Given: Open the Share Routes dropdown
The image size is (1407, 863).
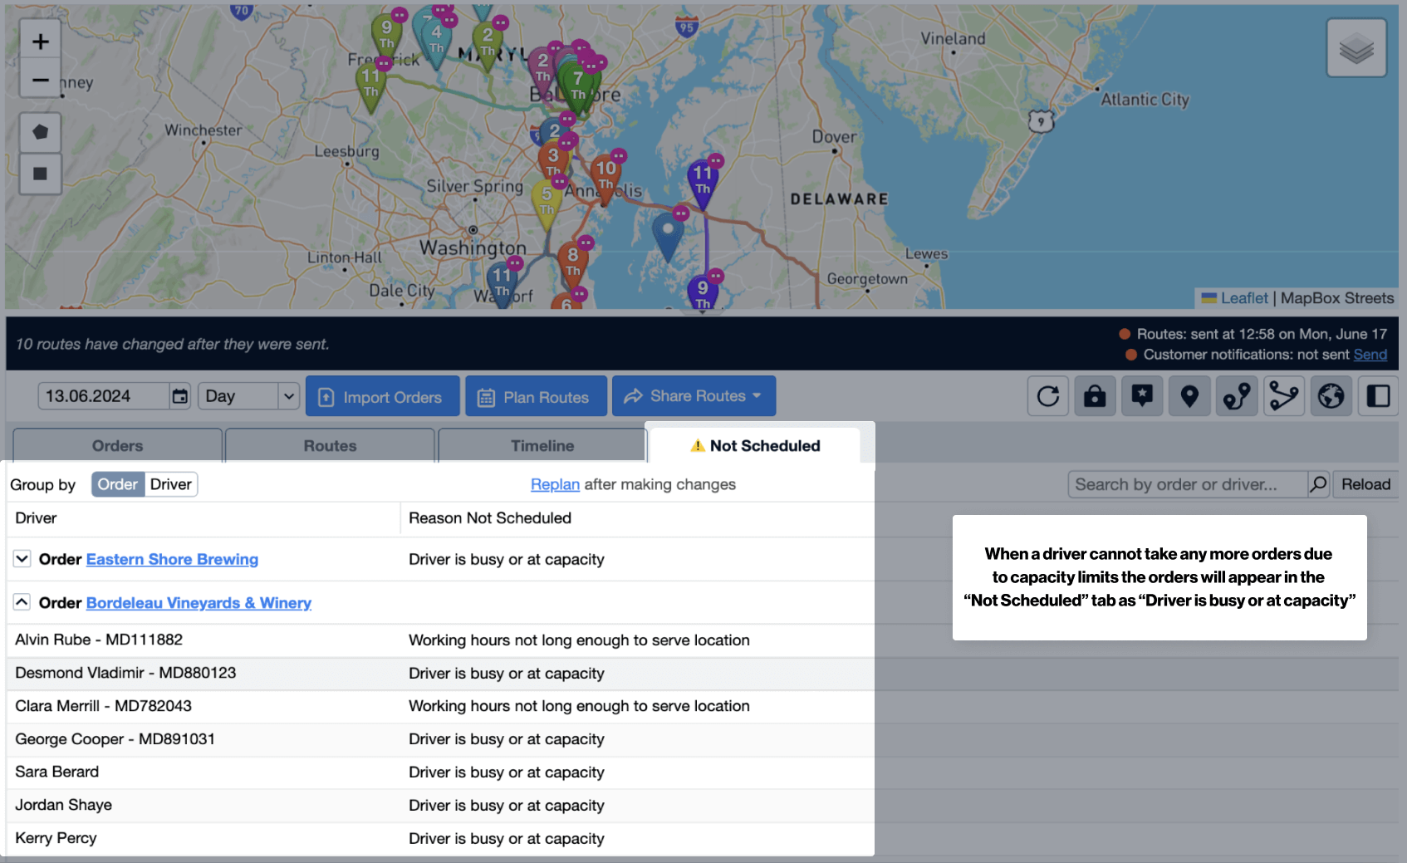Looking at the screenshot, I should (x=694, y=396).
